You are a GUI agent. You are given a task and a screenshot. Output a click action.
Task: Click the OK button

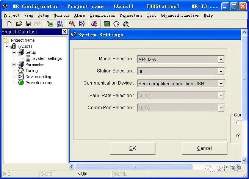tap(132, 148)
